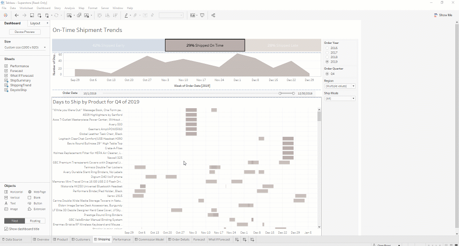Expand the Highlight pen dropdown arrow
This screenshot has width=459, height=246.
point(130,15)
